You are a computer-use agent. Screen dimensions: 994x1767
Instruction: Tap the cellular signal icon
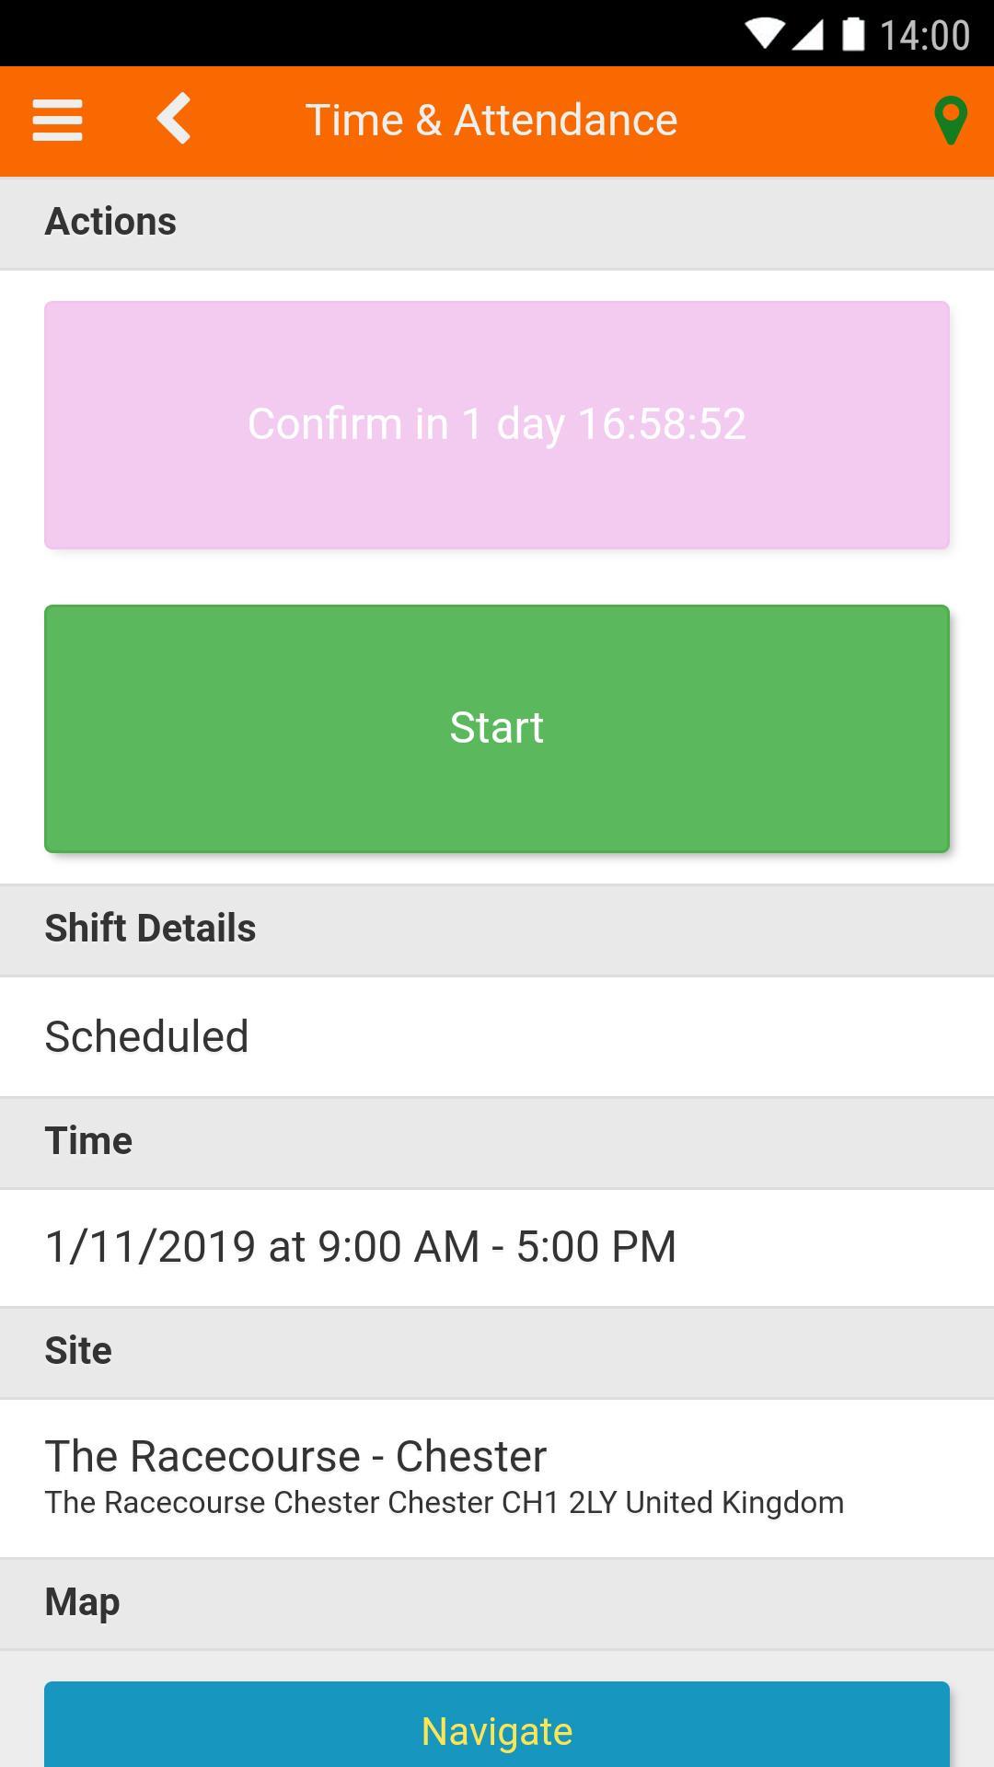(x=807, y=35)
